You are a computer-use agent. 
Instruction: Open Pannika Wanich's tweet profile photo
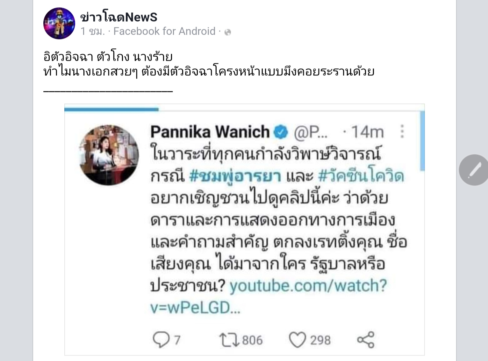pyautogui.click(x=109, y=155)
